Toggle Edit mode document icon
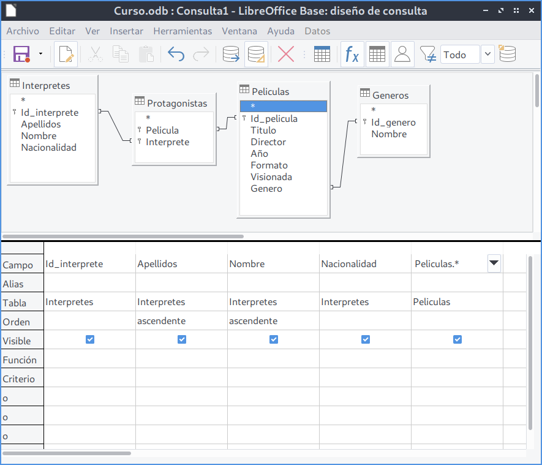Viewport: 542px width, 465px height. tap(66, 55)
